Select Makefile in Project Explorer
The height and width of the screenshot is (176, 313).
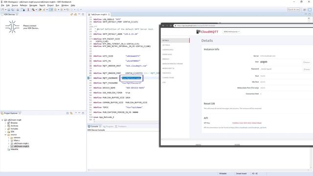tap(14, 149)
